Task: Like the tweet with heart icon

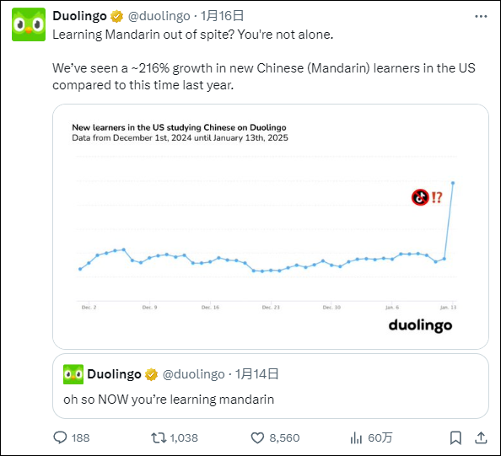Action: (257, 437)
